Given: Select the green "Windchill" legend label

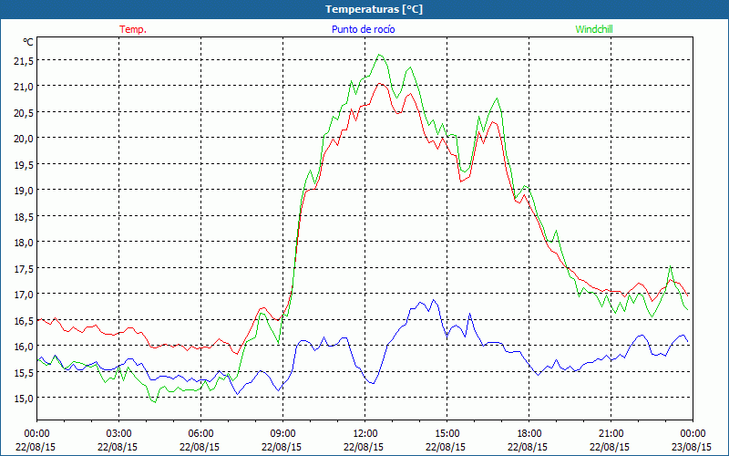Looking at the screenshot, I should click(595, 29).
